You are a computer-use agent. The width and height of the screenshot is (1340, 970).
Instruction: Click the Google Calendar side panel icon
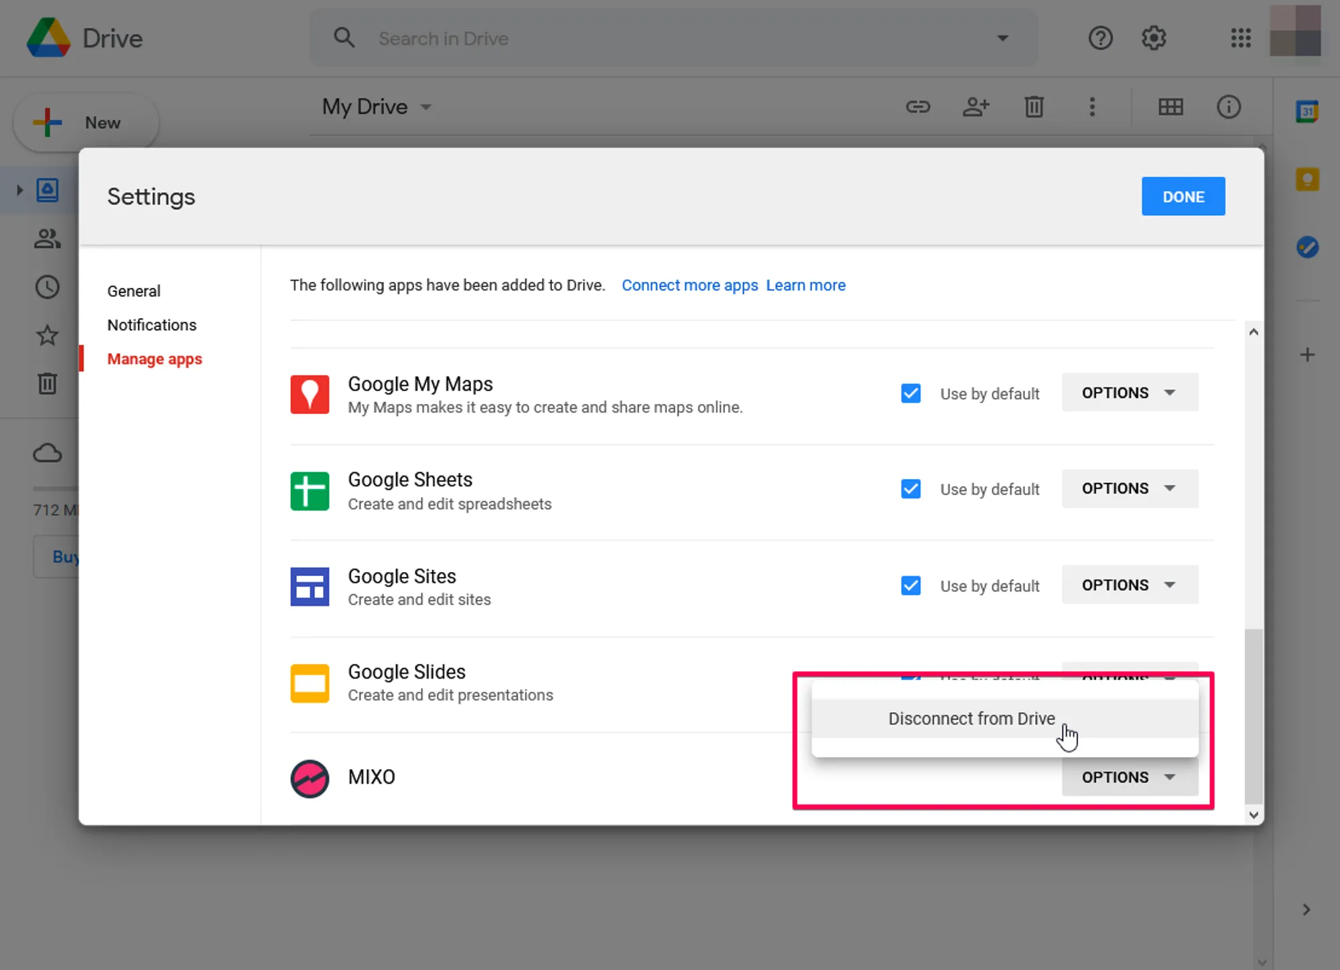tap(1306, 111)
